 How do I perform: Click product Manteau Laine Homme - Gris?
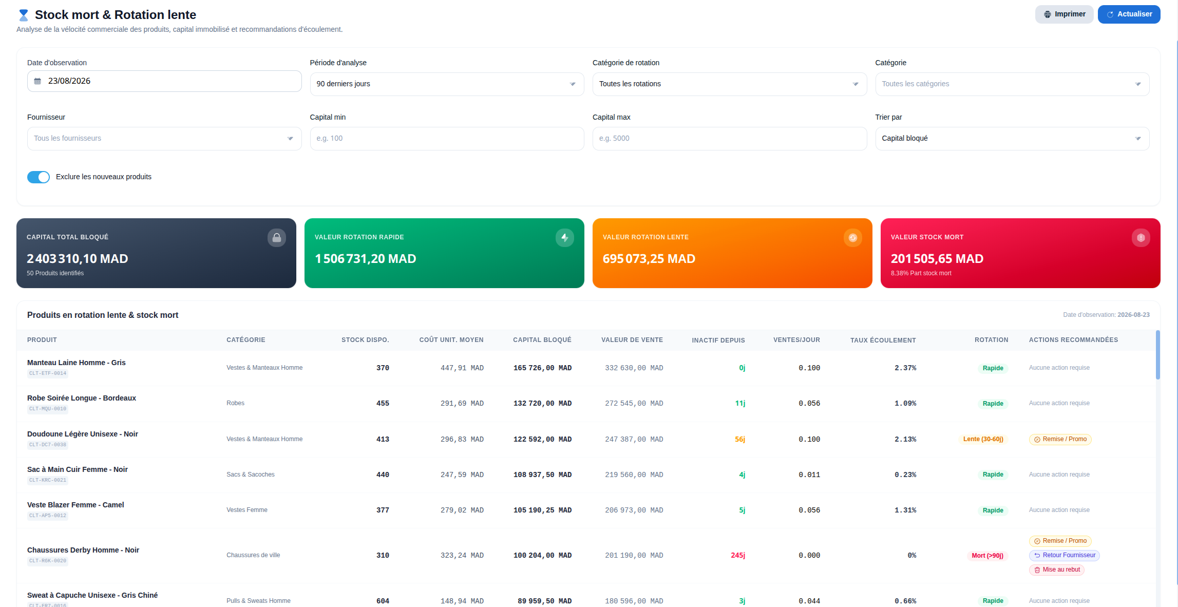[77, 363]
